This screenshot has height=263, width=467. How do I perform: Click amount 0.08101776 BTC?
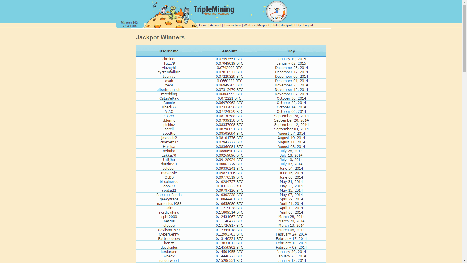pyautogui.click(x=229, y=138)
